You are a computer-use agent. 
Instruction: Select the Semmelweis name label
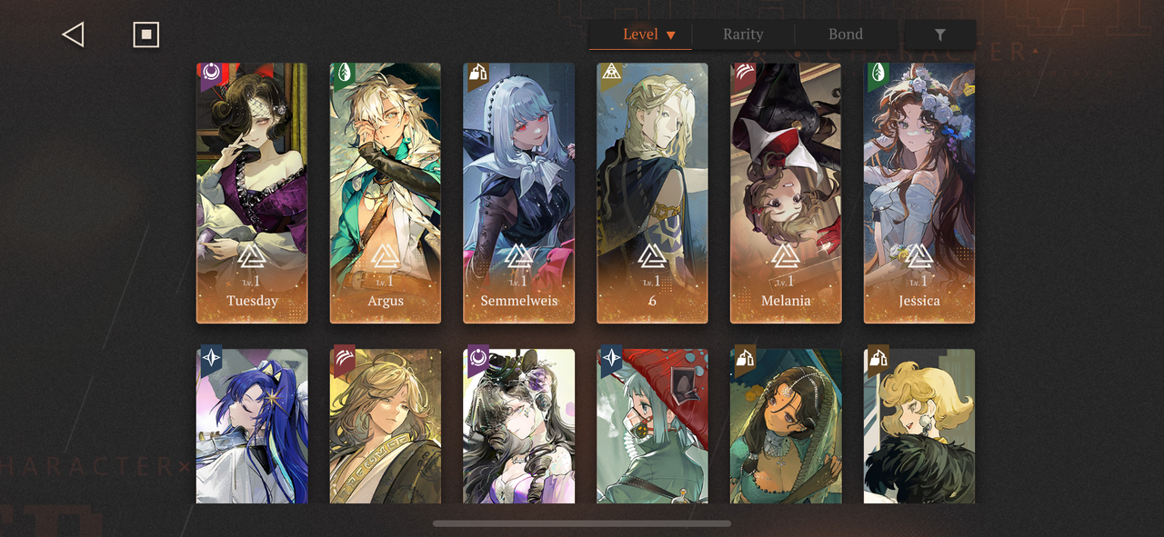(x=518, y=301)
